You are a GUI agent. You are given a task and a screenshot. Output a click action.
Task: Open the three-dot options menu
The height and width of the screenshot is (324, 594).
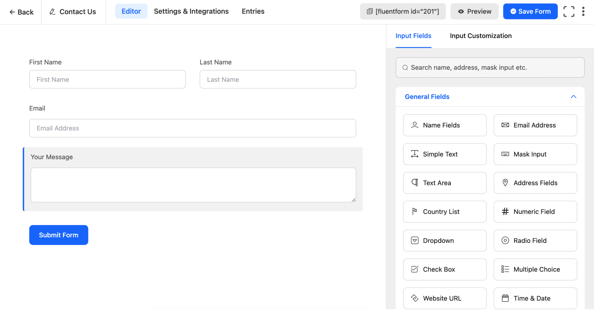tap(584, 11)
